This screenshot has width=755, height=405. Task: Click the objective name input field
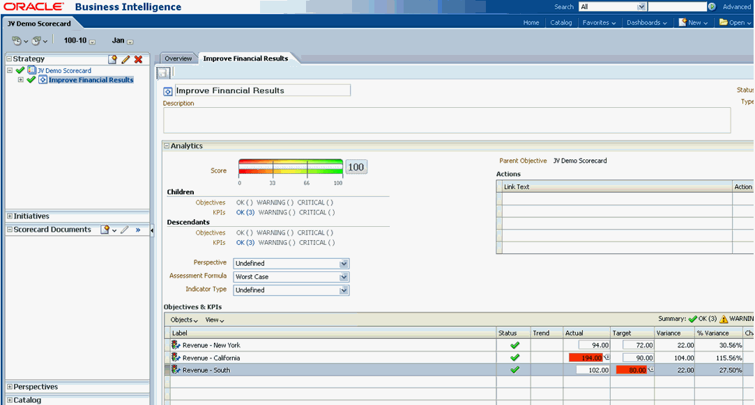tap(262, 90)
